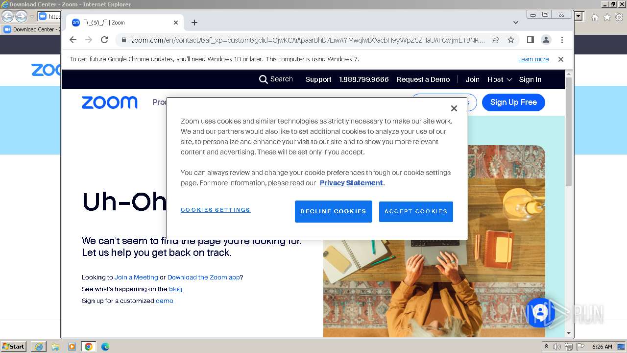Close the cookie consent dialog

[x=454, y=108]
